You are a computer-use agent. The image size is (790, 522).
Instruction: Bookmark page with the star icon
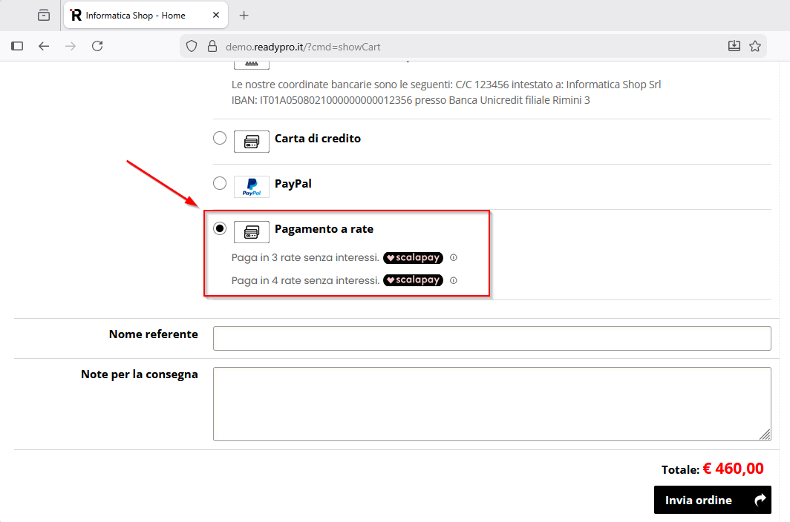pyautogui.click(x=755, y=46)
